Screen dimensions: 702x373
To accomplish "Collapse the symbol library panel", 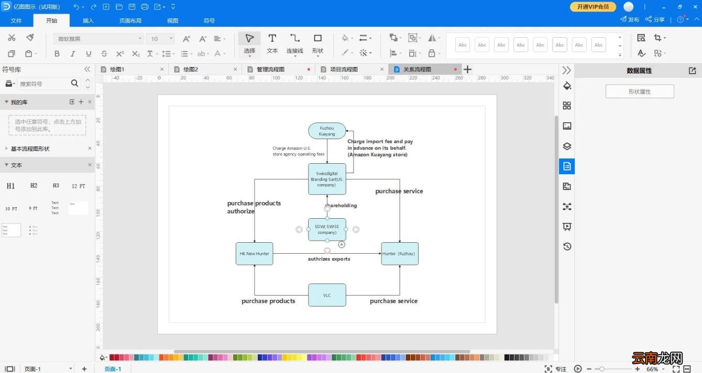I will point(87,70).
